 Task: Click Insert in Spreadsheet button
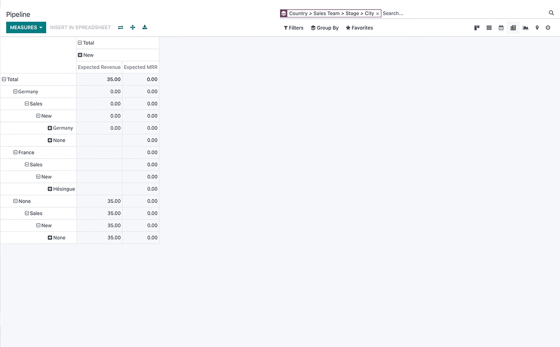(x=80, y=27)
